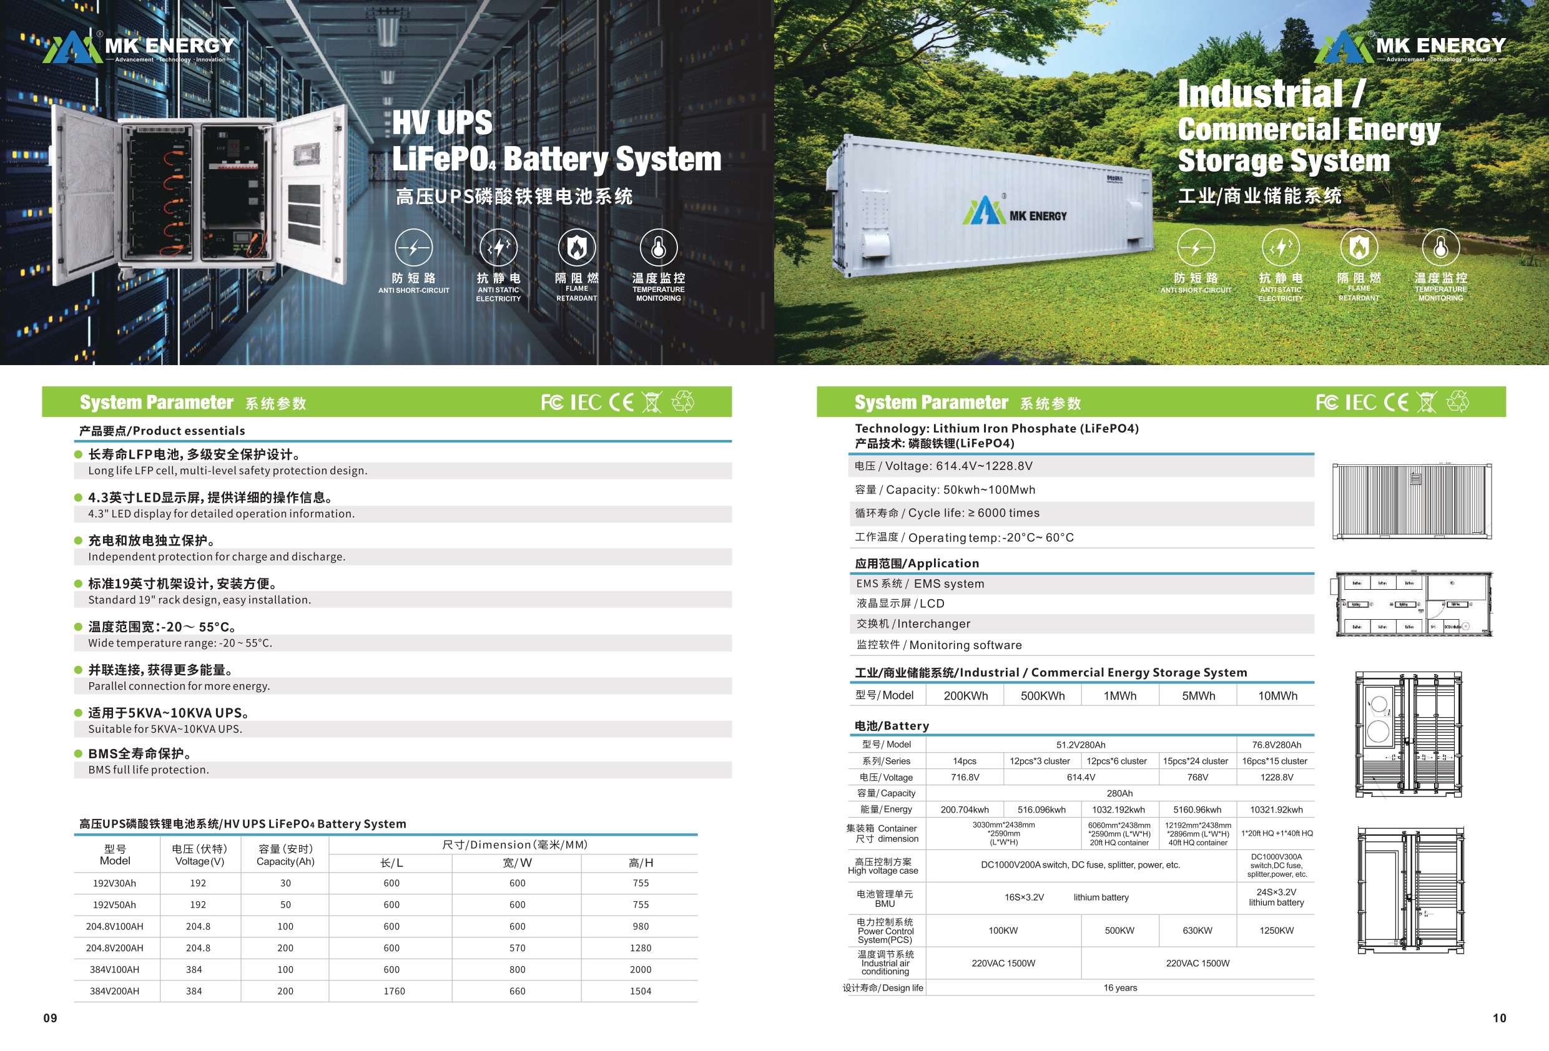Click the anti short-circuit icon on the Industrial storage banner
This screenshot has width=1549, height=1051.
1196,248
